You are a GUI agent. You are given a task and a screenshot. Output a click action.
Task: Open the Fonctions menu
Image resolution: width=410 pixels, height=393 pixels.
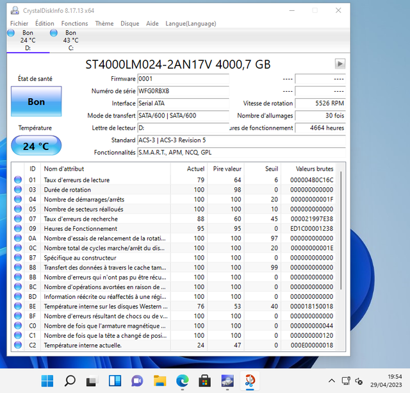coord(74,24)
